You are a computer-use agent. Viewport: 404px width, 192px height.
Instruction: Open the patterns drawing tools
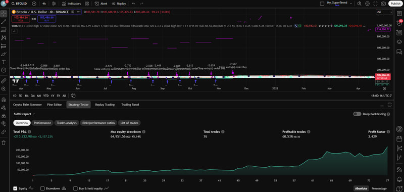click(4, 38)
